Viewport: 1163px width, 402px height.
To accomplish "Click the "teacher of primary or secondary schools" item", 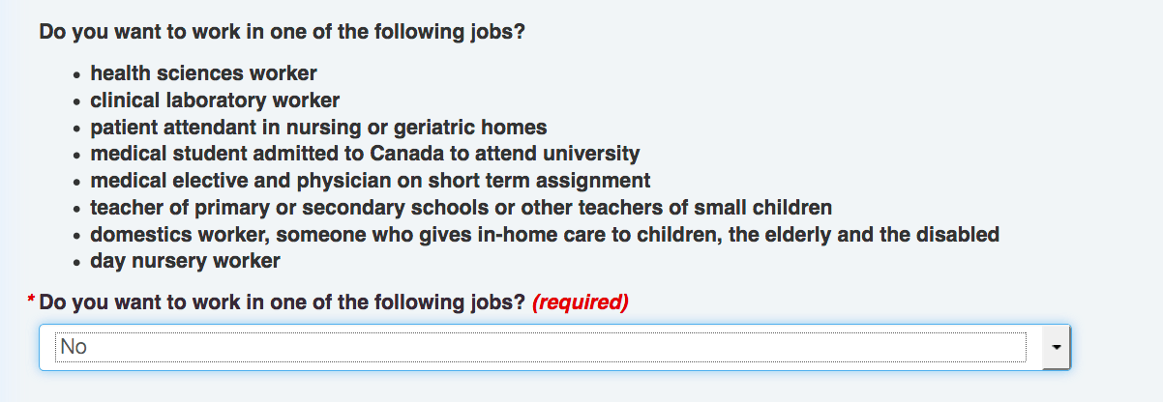I will pos(462,208).
